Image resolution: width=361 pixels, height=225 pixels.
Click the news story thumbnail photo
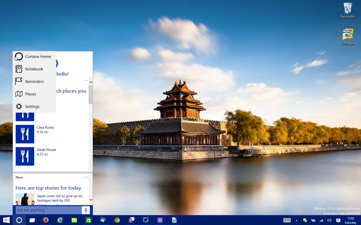(25, 199)
